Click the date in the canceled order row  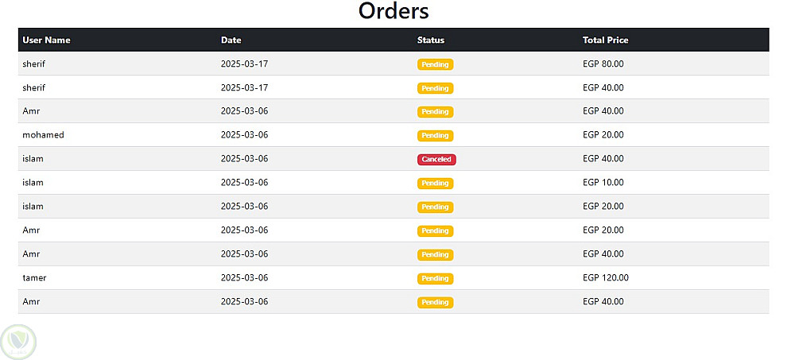pyautogui.click(x=244, y=159)
